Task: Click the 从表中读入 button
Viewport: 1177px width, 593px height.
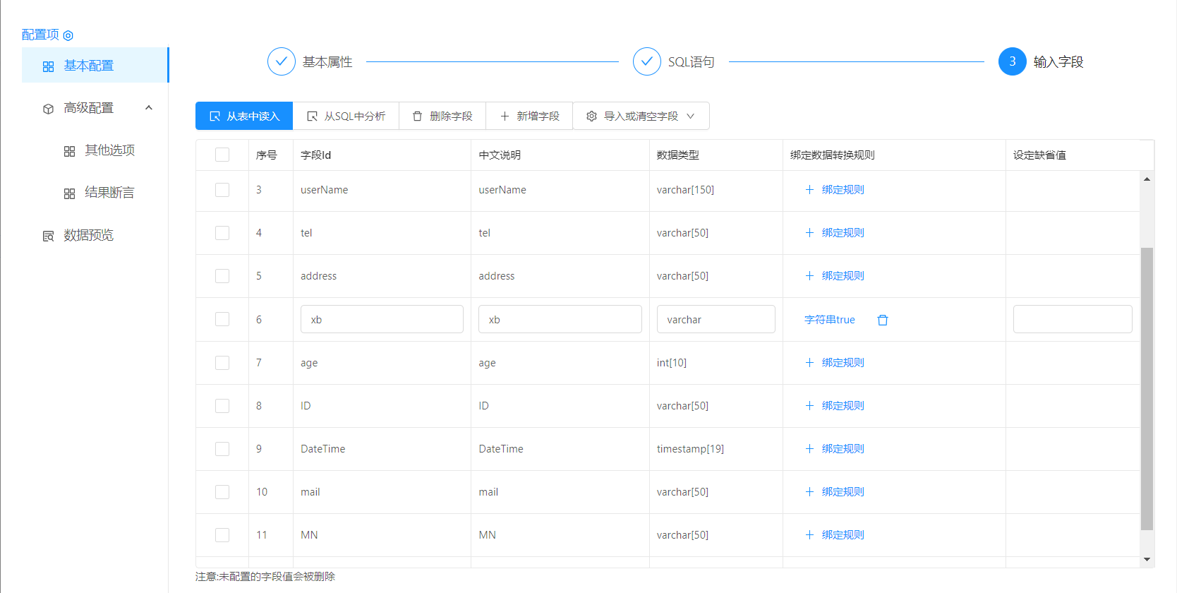Action: point(244,116)
